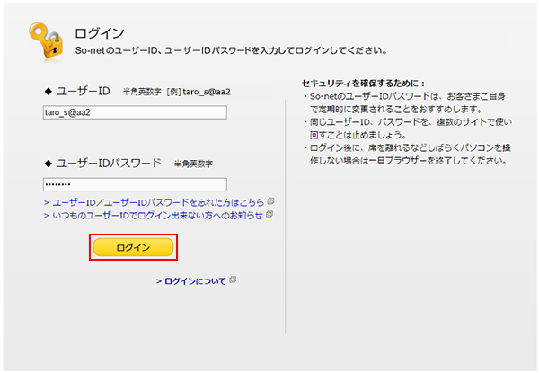Click the [例] taro_s@aa2 example hint text
This screenshot has width=539, height=373.
click(189, 92)
